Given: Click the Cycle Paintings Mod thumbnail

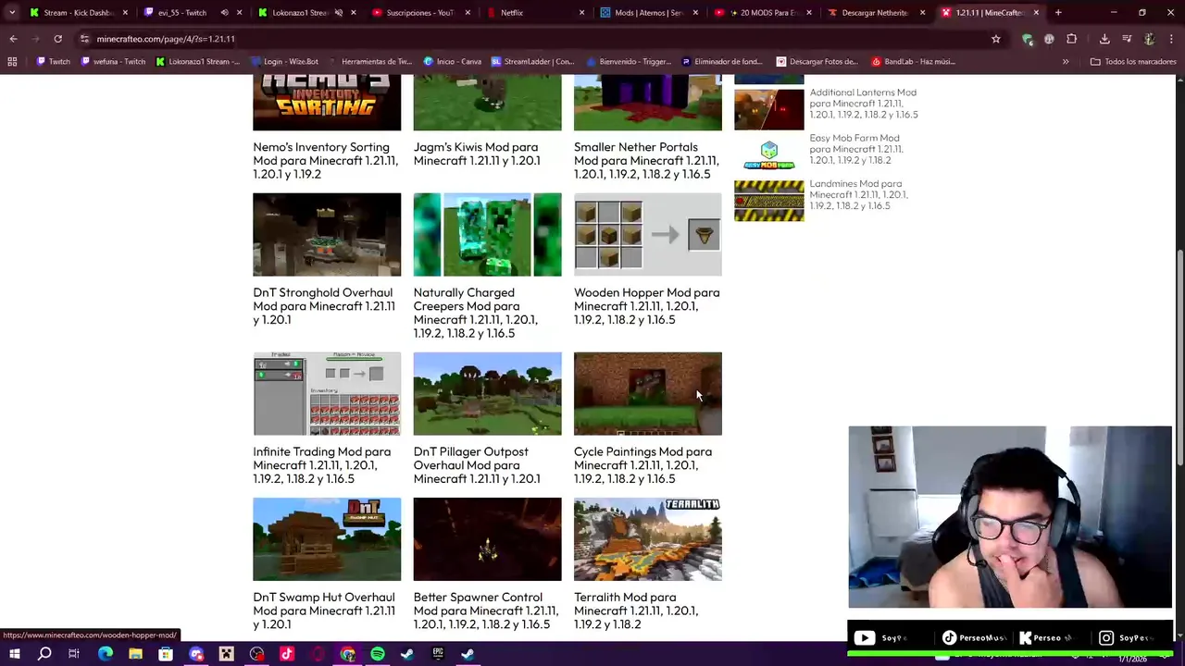Looking at the screenshot, I should coord(648,393).
